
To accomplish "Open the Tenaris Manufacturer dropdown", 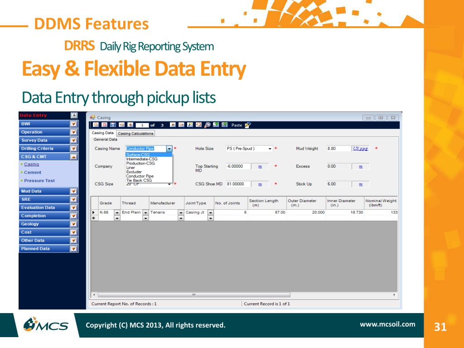I will coord(181,213).
